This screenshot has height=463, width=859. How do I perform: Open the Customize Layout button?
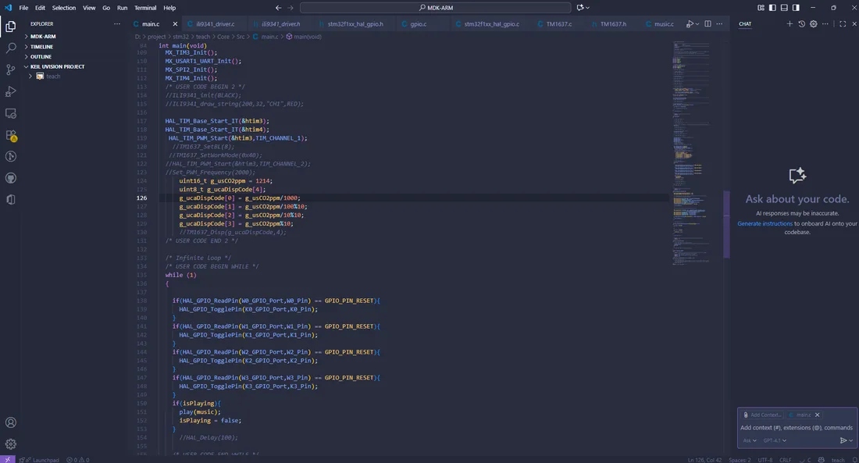[761, 8]
